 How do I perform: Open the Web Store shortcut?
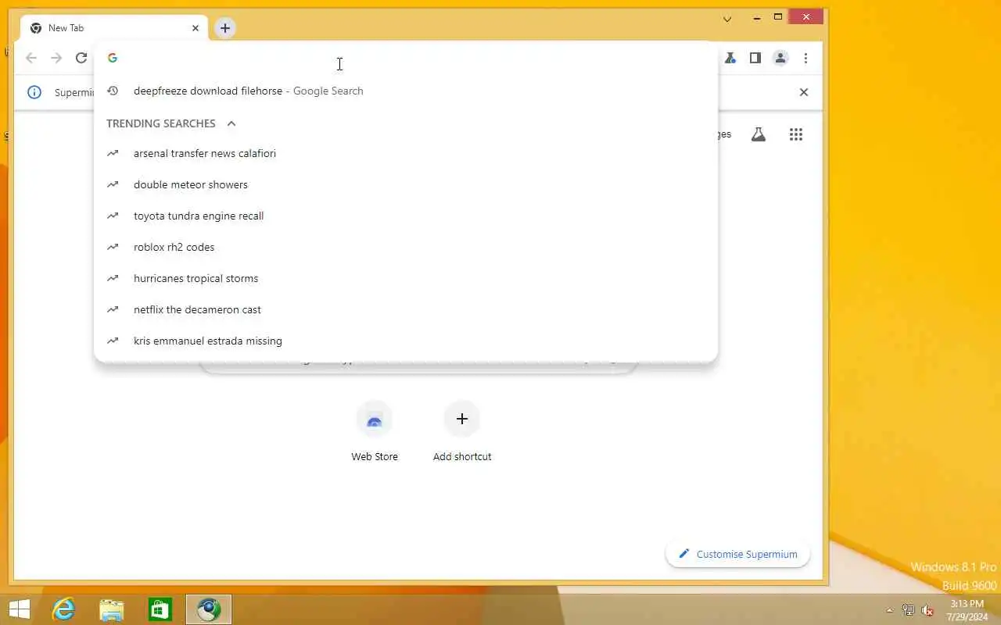pyautogui.click(x=375, y=432)
